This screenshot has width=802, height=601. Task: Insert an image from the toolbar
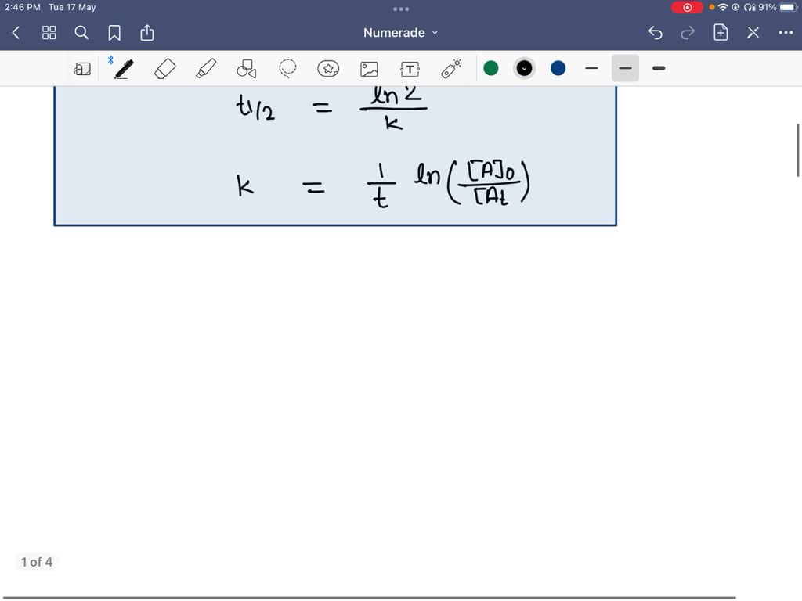369,69
